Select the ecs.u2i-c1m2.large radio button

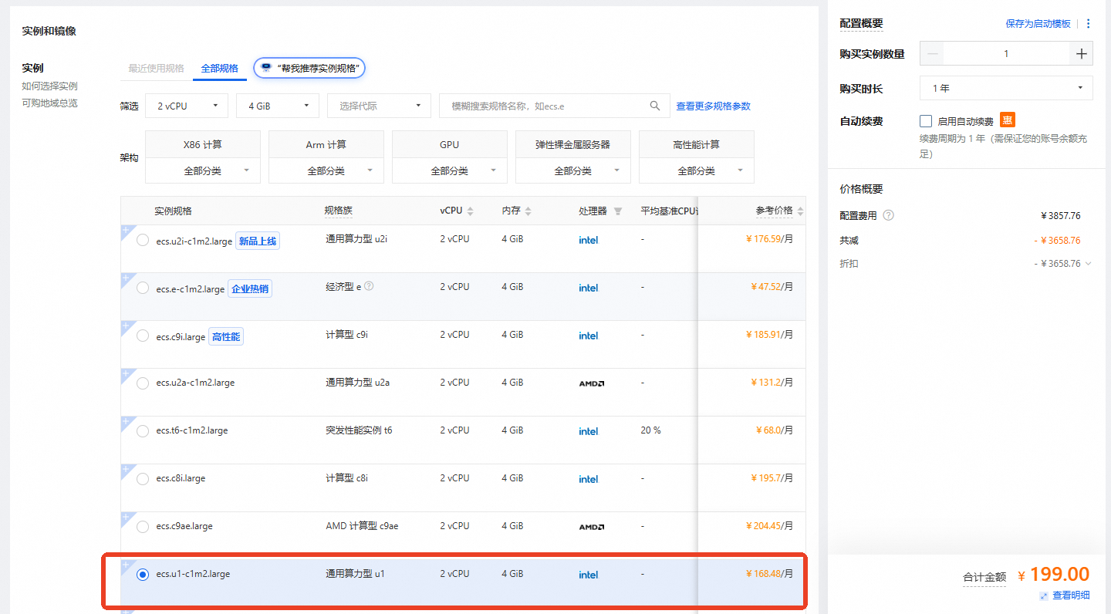[143, 240]
